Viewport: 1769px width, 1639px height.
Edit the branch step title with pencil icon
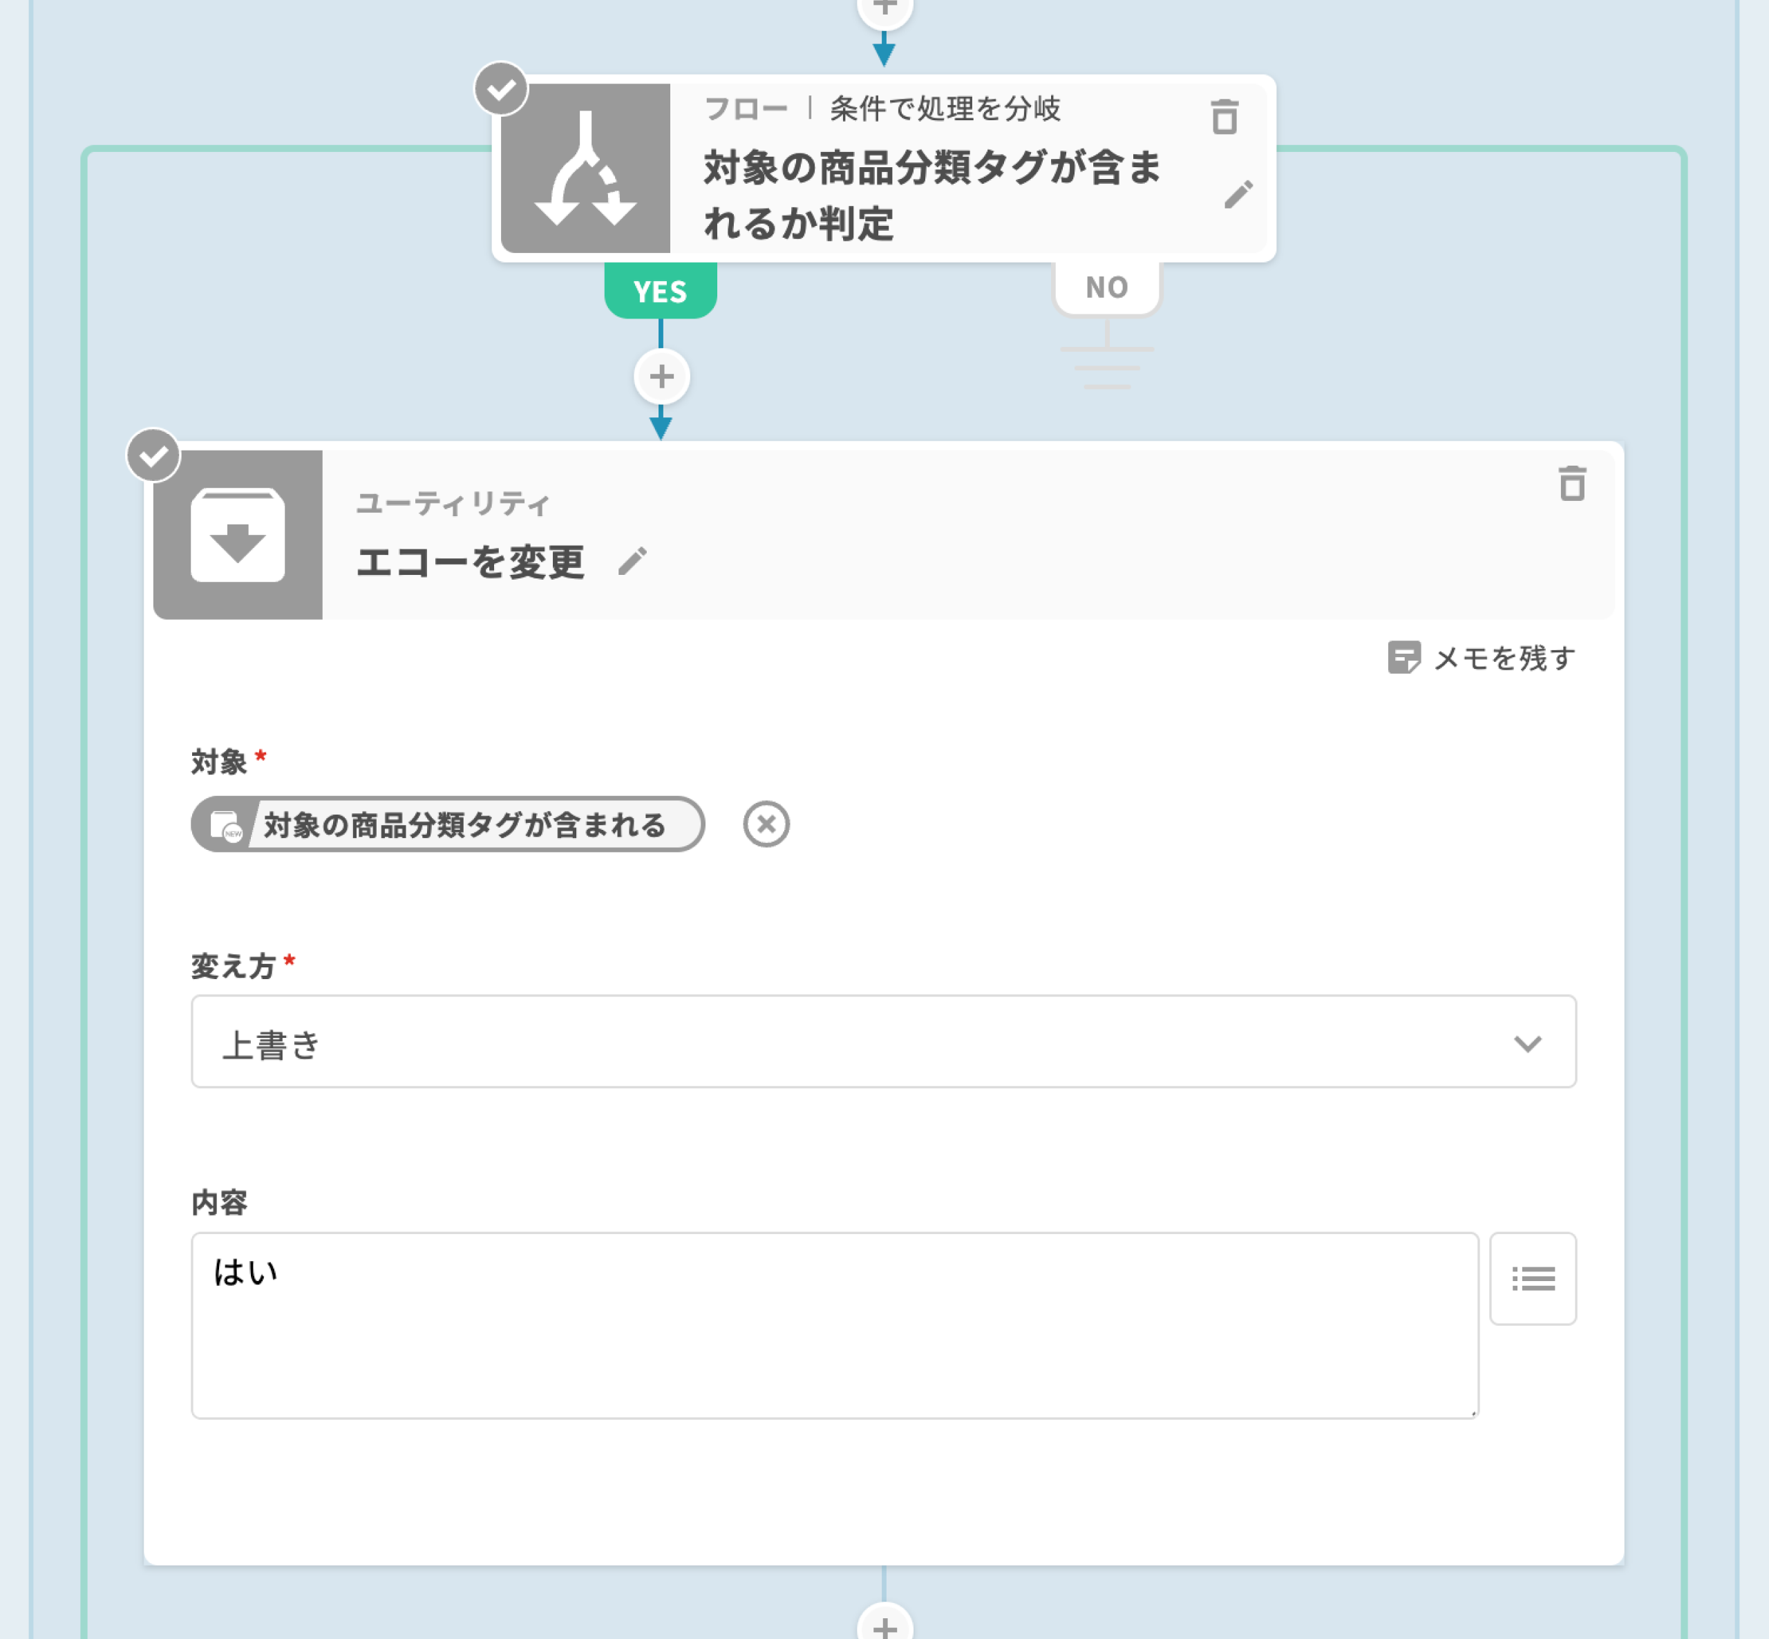(1238, 194)
